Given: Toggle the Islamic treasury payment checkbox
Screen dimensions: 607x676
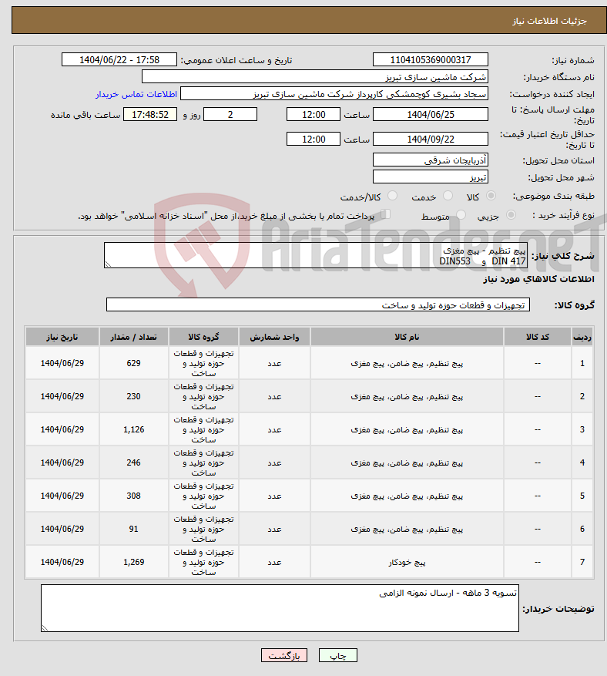Looking at the screenshot, I should [x=386, y=214].
